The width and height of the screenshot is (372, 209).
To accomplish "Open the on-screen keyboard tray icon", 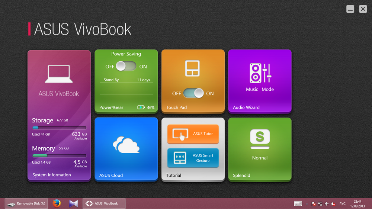I will pyautogui.click(x=298, y=203).
